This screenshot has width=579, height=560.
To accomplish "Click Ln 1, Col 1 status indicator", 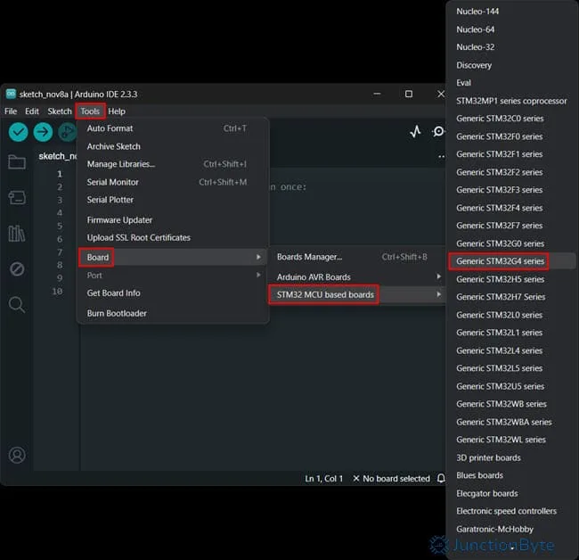I will tap(324, 479).
